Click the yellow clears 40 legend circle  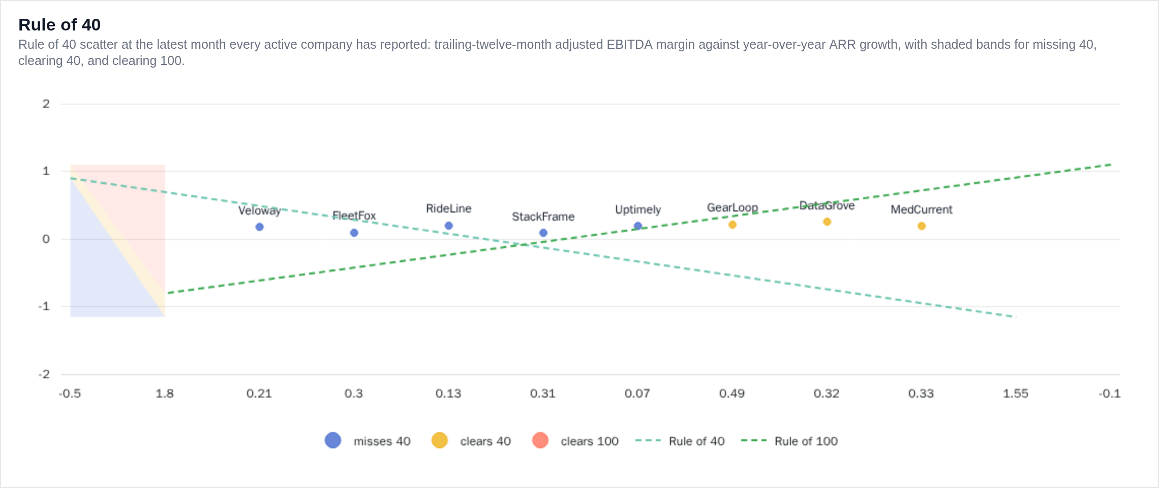[x=440, y=440]
